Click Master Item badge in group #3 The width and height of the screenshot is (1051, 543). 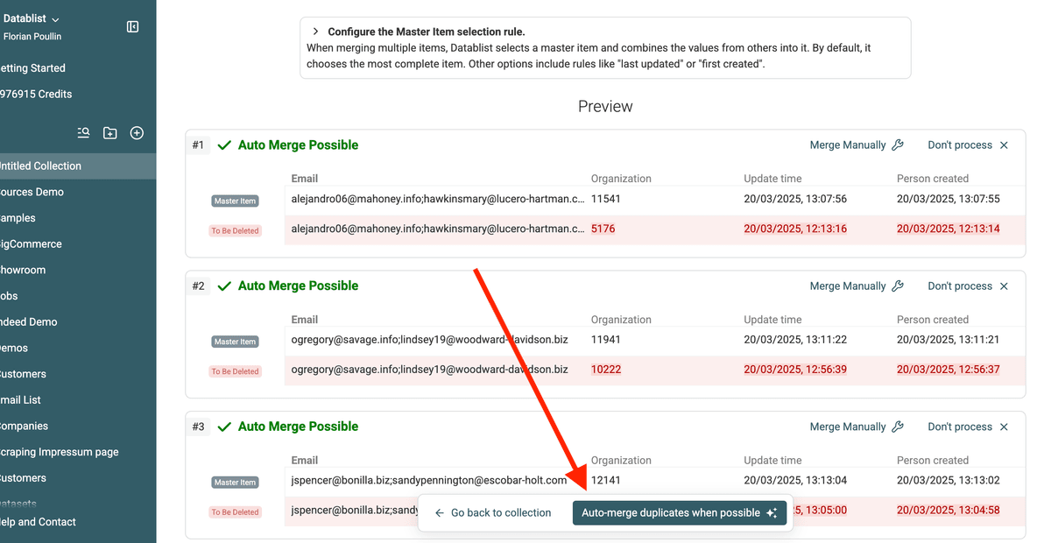click(235, 483)
